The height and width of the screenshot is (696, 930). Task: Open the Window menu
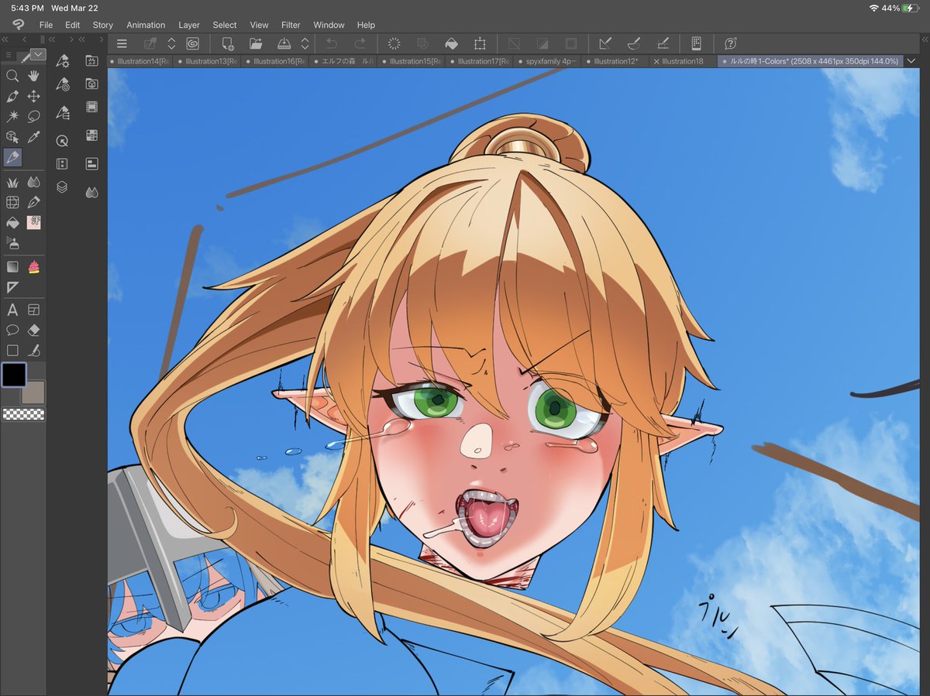[329, 25]
